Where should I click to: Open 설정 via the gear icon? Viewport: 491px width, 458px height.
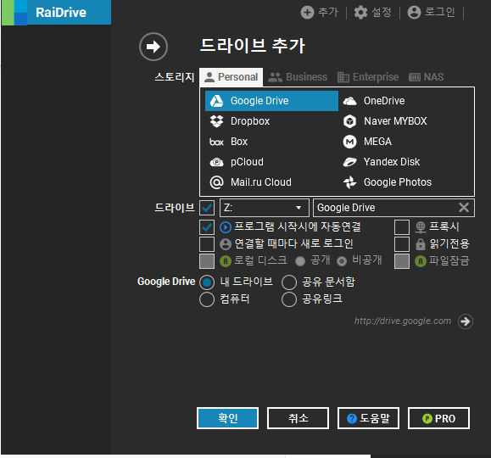(360, 13)
